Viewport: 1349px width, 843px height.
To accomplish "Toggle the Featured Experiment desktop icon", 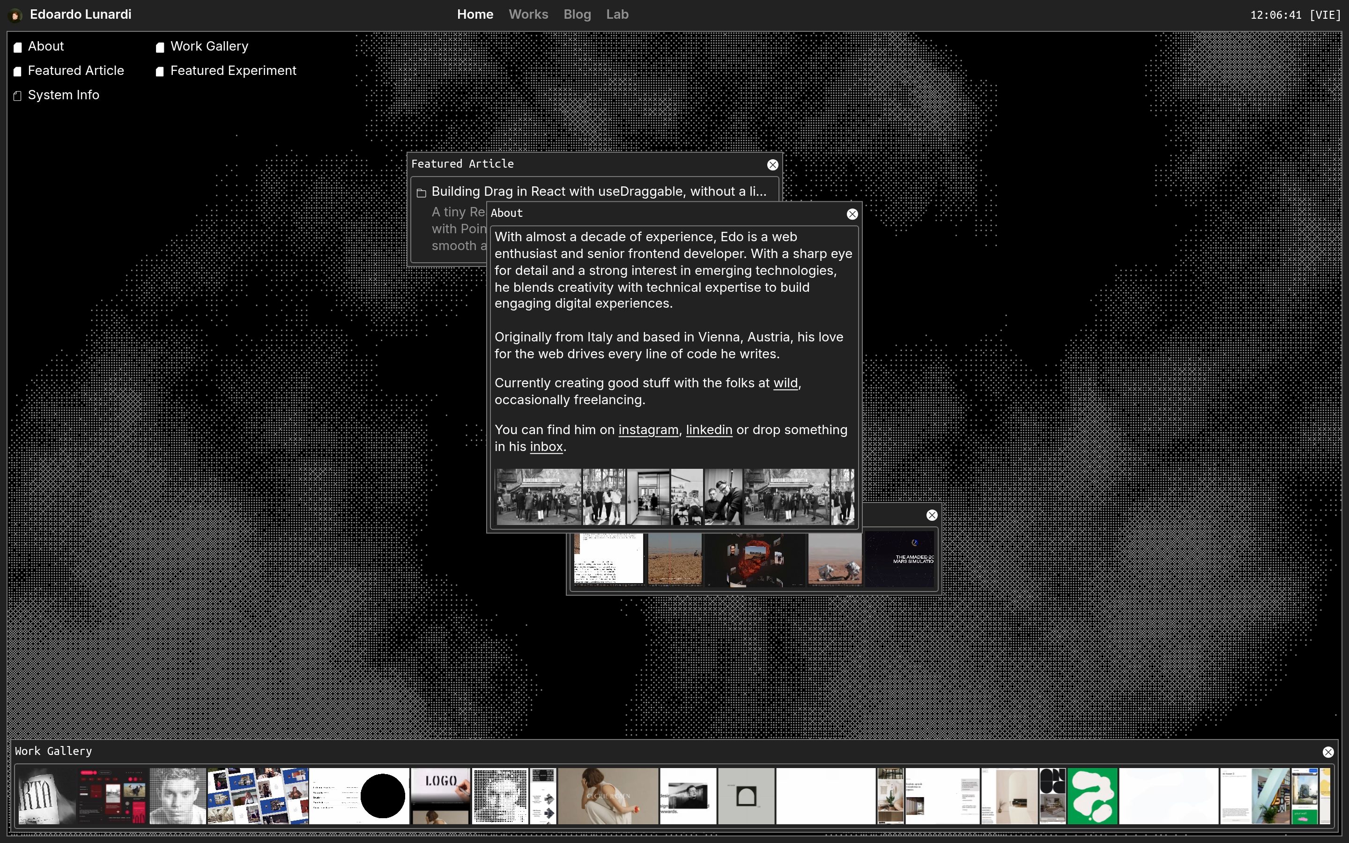I will click(160, 71).
